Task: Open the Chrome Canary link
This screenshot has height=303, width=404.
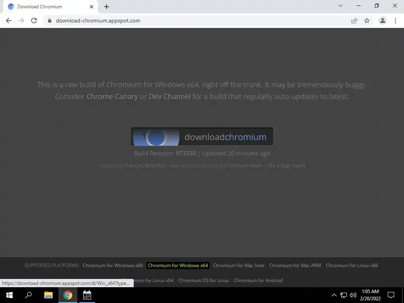Action: tap(112, 97)
